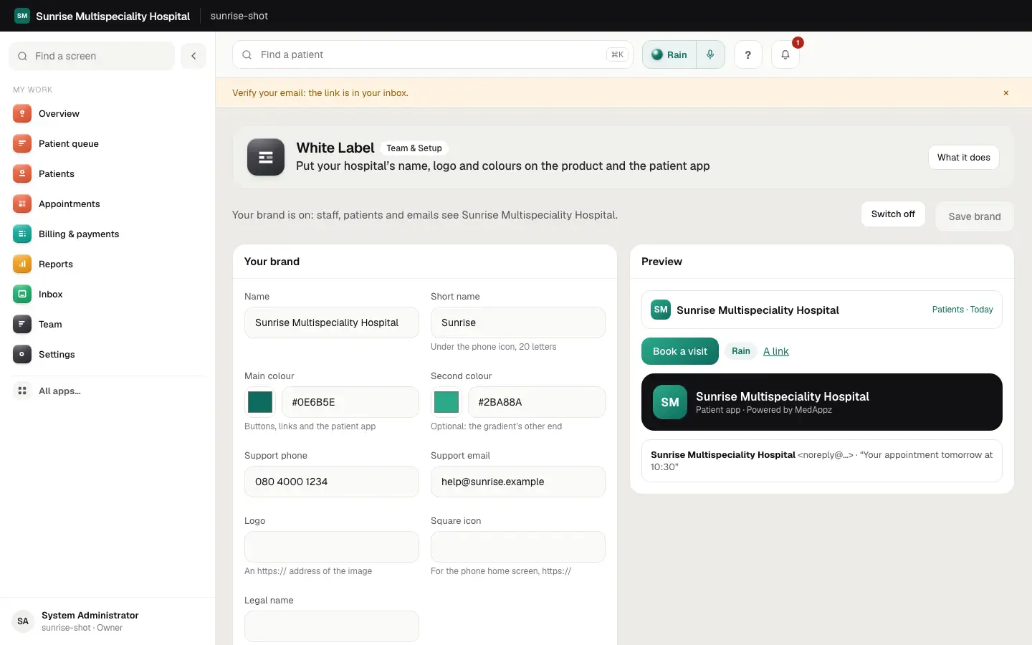Dismiss the verify email banner
Image resolution: width=1032 pixels, height=645 pixels.
coord(1006,93)
